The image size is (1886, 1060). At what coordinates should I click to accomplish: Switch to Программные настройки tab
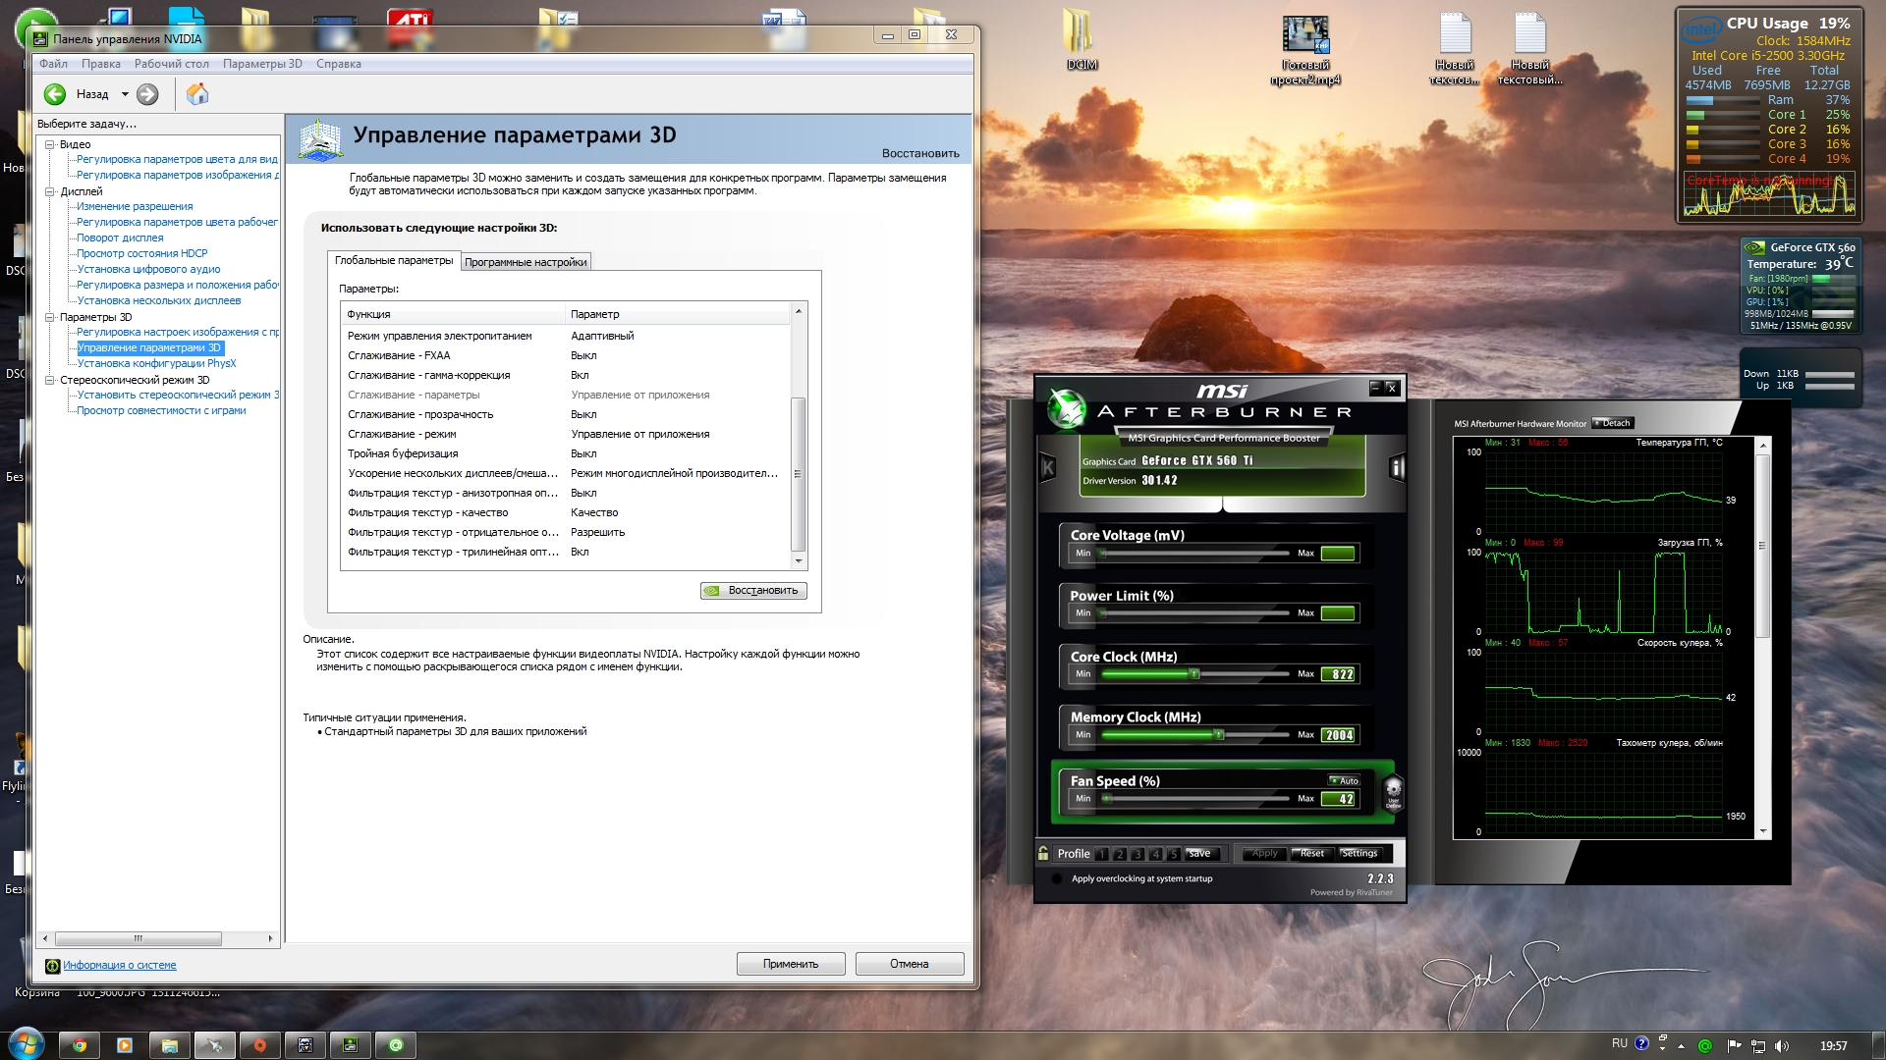[526, 262]
